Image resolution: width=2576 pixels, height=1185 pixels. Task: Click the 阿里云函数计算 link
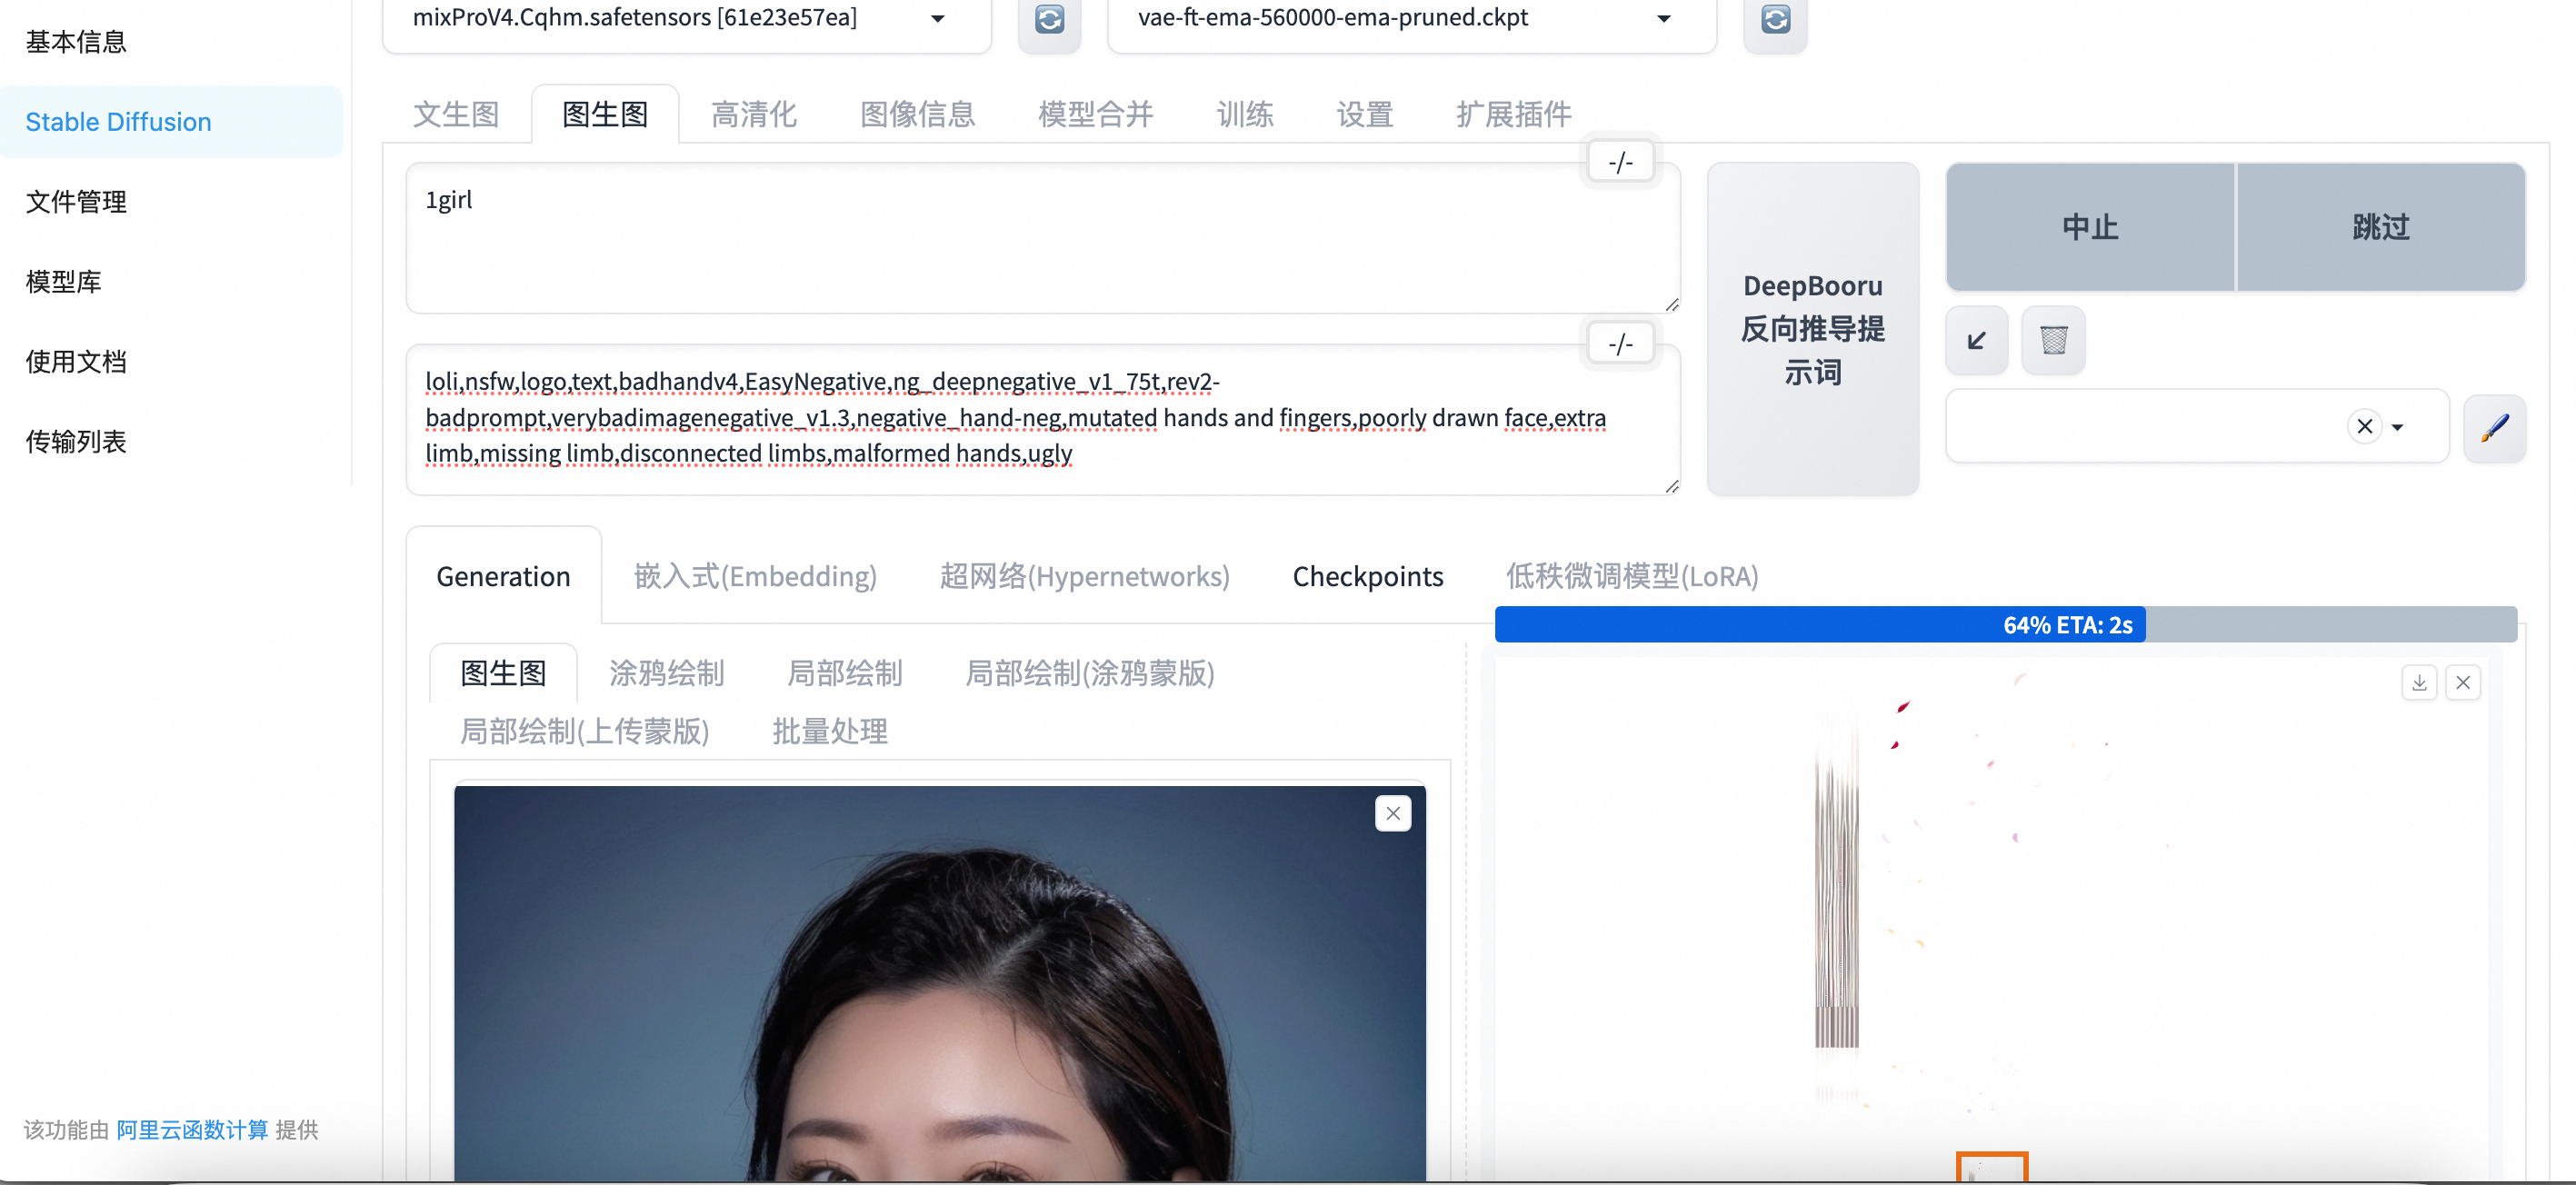coord(192,1130)
